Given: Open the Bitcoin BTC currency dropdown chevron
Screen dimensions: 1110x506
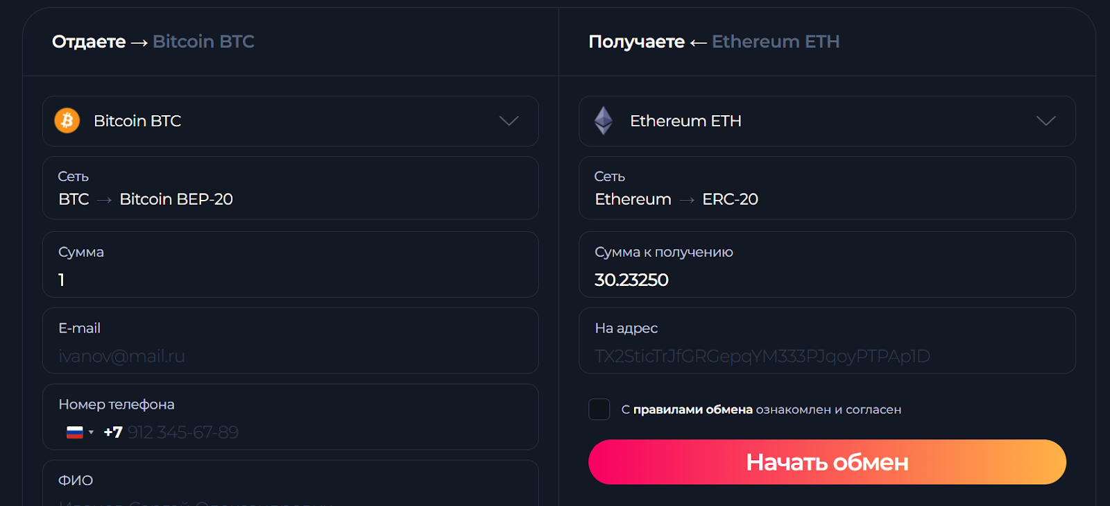Looking at the screenshot, I should point(509,121).
